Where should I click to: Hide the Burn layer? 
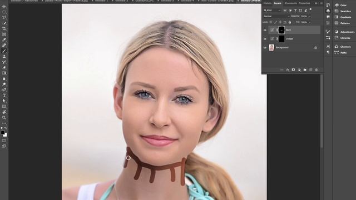tap(265, 30)
